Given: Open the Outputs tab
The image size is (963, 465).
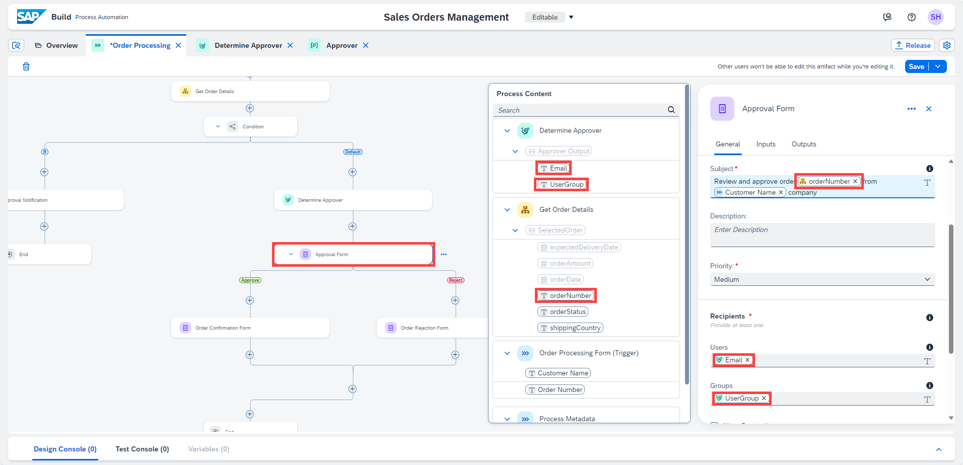Looking at the screenshot, I should coord(804,144).
